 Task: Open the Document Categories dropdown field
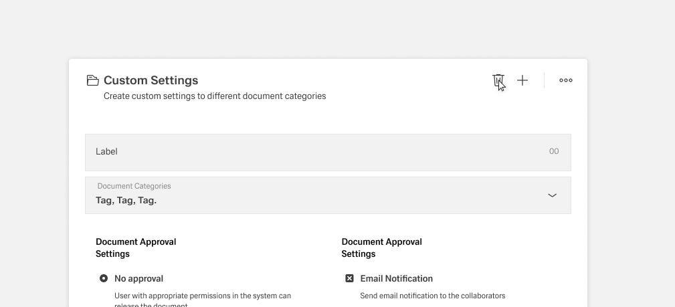[328, 195]
